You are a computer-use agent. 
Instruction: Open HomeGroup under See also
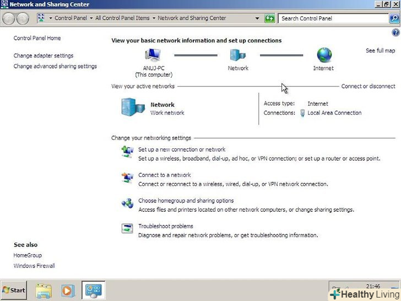(x=28, y=255)
